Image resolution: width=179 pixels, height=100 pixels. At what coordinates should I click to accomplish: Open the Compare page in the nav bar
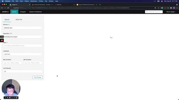tap(23, 12)
